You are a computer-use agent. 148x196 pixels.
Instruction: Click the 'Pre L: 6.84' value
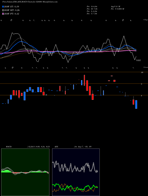pos(92,11)
